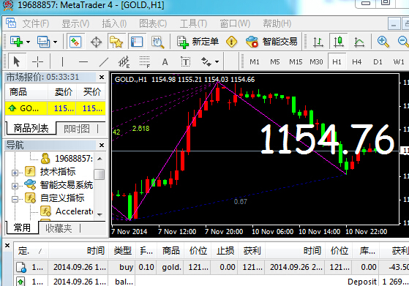
Task: Close the 市场报价 market watch panel
Action: tap(102, 78)
